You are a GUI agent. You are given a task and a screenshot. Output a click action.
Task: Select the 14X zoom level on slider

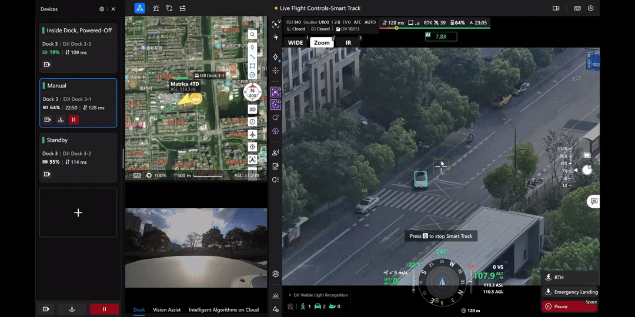click(x=564, y=163)
